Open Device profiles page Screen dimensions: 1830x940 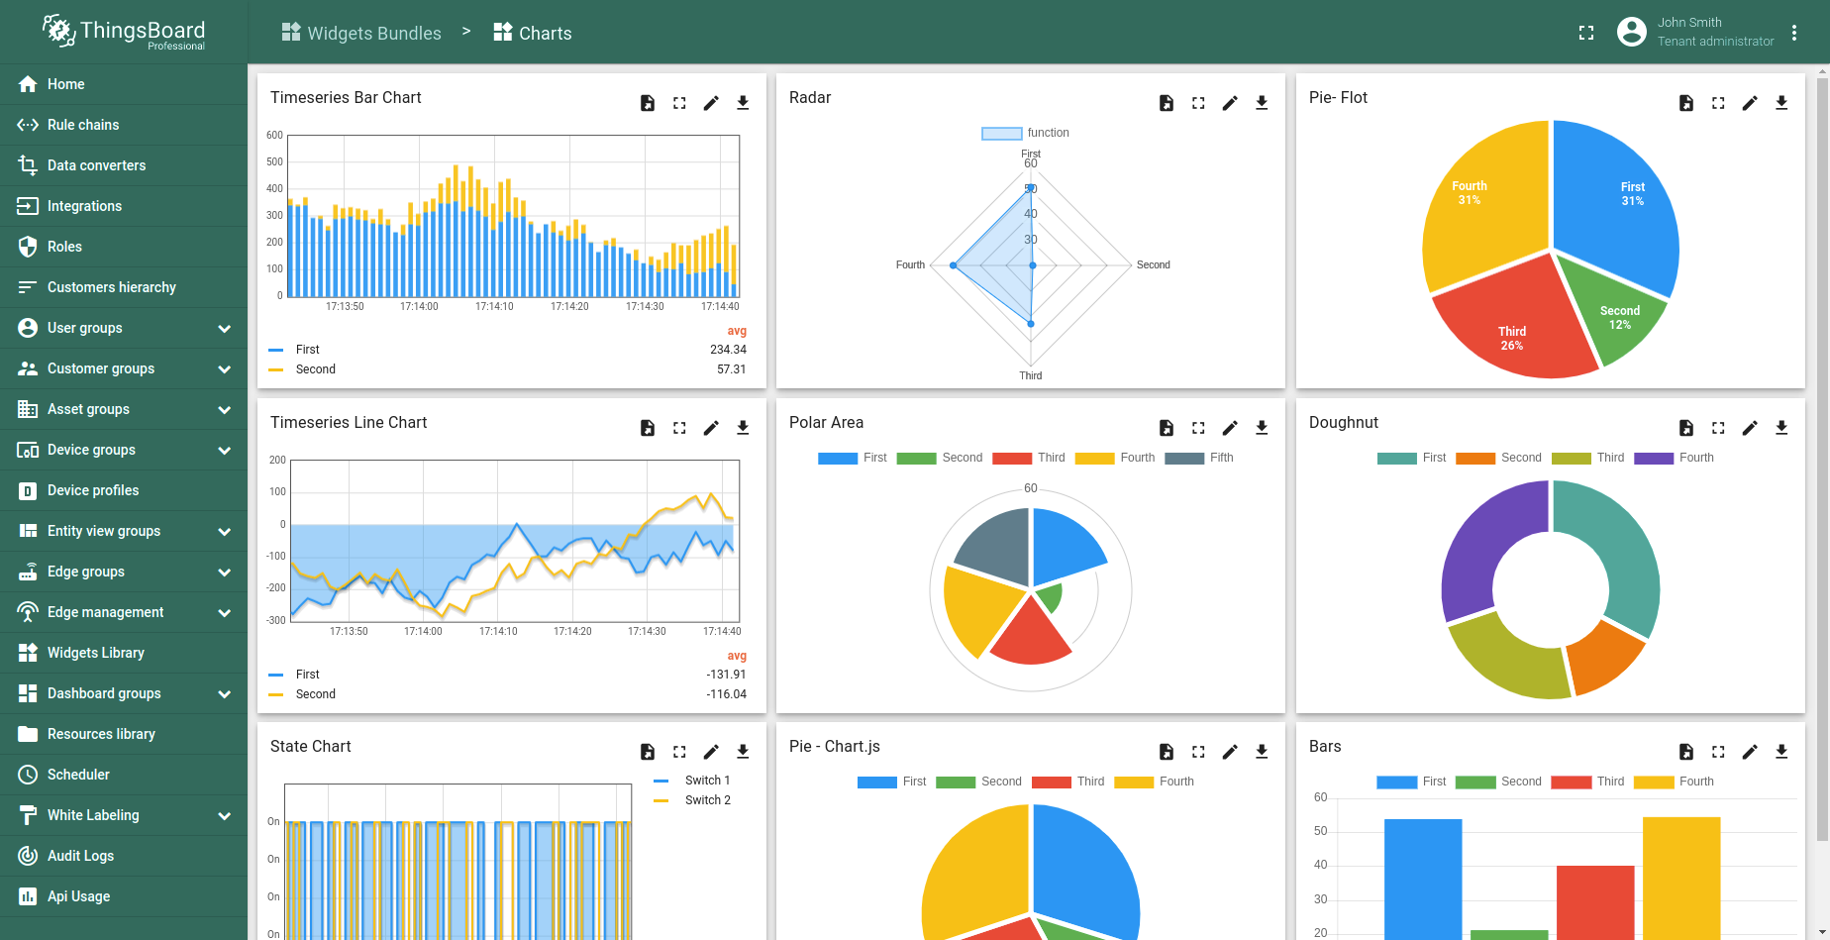[124, 490]
